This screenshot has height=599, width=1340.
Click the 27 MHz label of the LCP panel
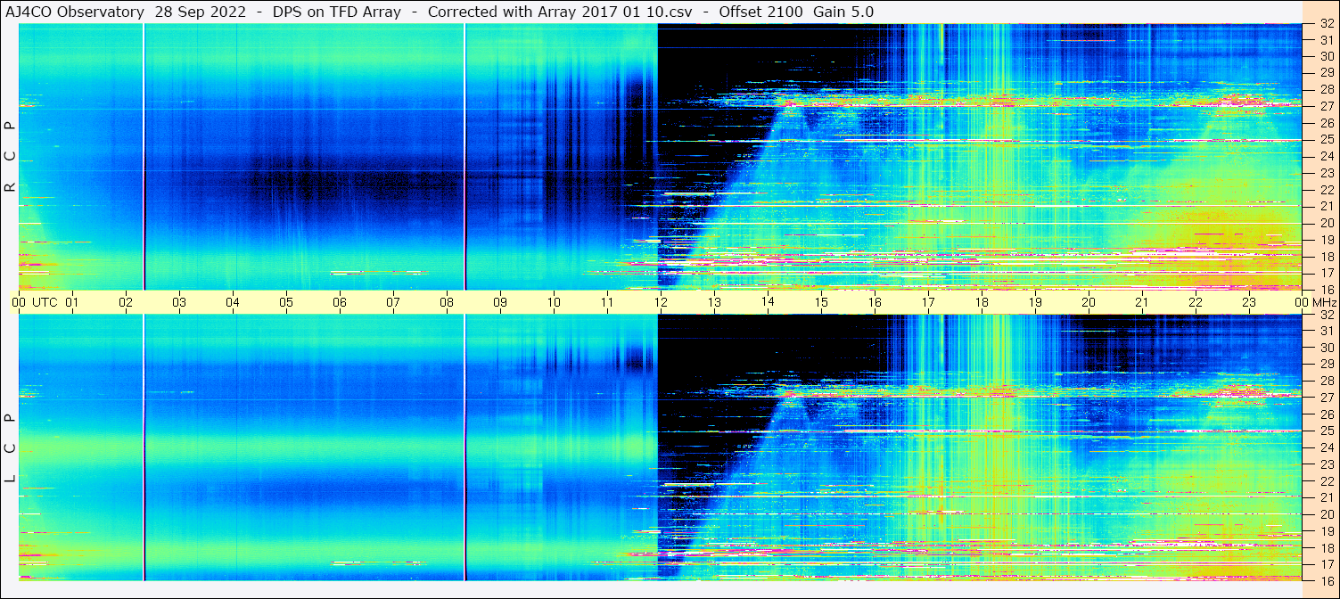point(1326,398)
